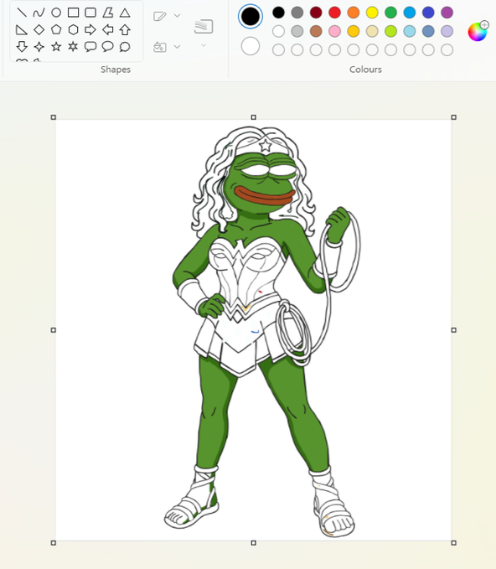
Task: Select the Down arrow shape
Action: coord(22,47)
